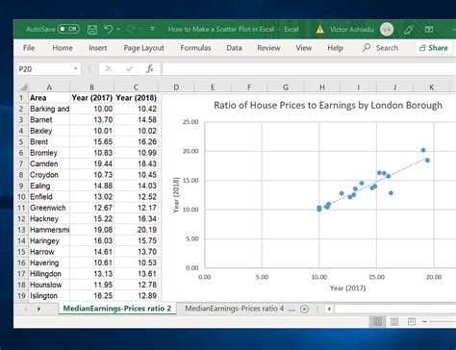Switch to MedianEarnings-Prices ratio 4 sheet
The height and width of the screenshot is (350, 456).
235,309
